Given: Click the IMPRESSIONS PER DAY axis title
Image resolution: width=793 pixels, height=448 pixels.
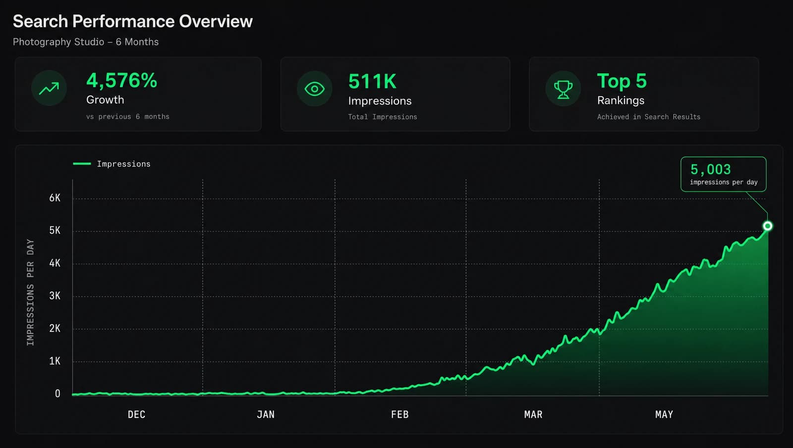Looking at the screenshot, I should pyautogui.click(x=30, y=293).
